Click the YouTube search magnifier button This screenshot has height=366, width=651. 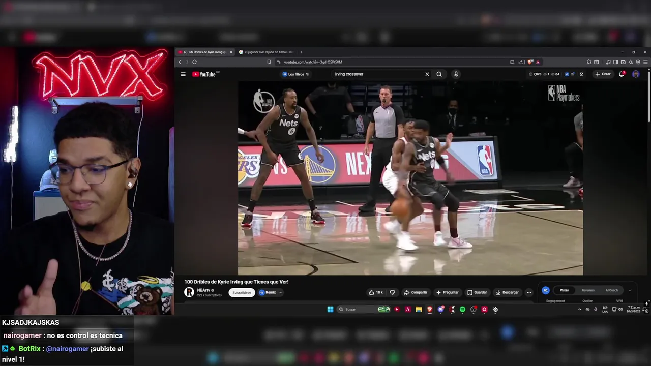439,74
